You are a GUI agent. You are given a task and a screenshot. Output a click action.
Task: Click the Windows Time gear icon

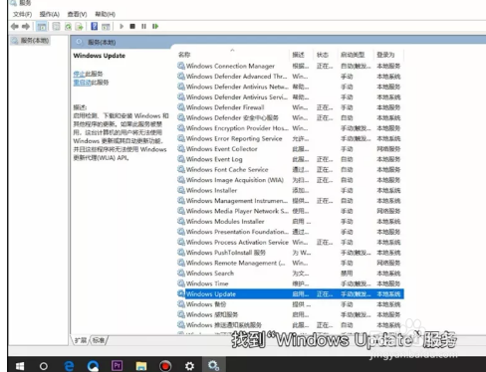coord(181,283)
